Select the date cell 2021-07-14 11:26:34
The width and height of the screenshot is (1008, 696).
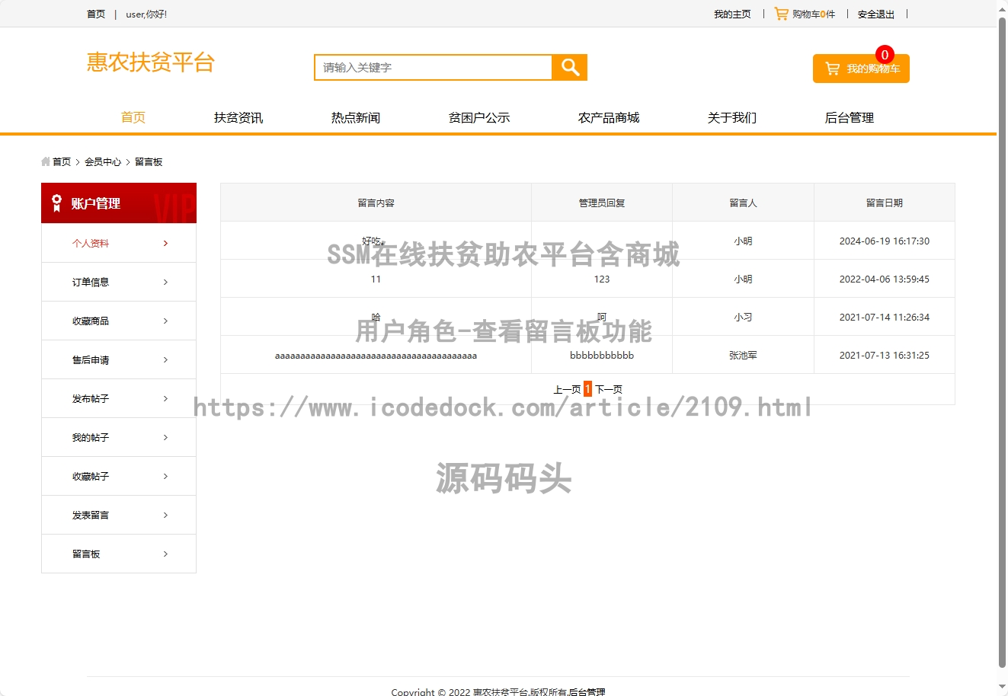pos(885,317)
